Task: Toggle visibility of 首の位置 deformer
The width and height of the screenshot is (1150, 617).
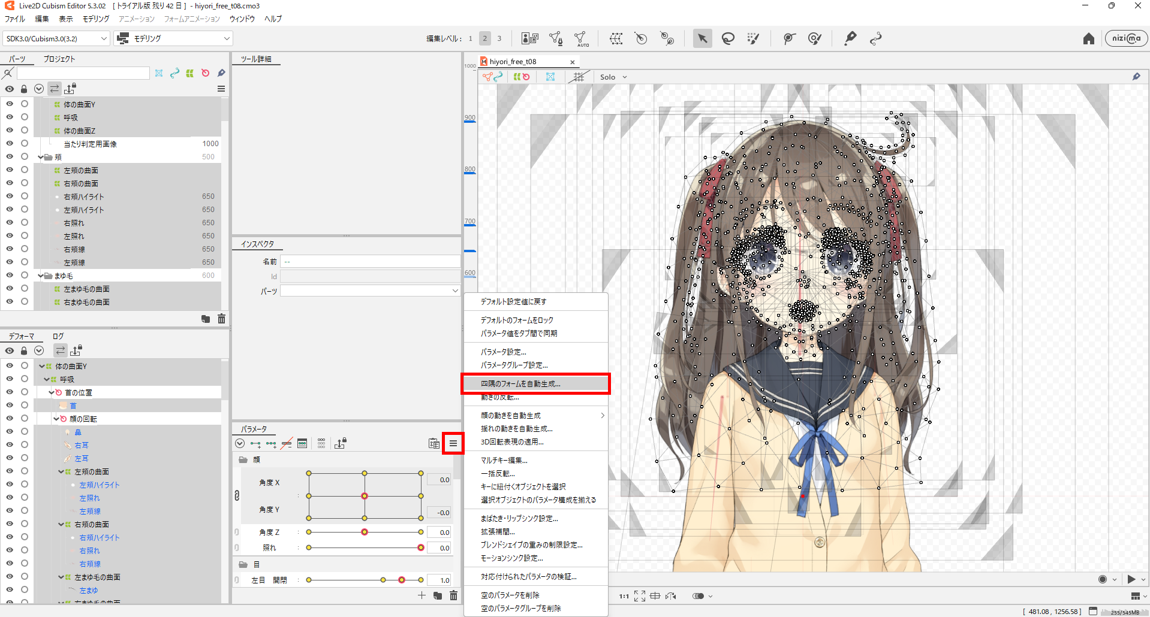Action: pos(10,392)
